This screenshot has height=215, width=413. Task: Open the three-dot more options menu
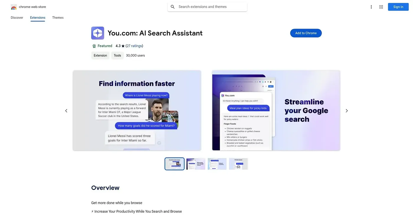pyautogui.click(x=371, y=7)
